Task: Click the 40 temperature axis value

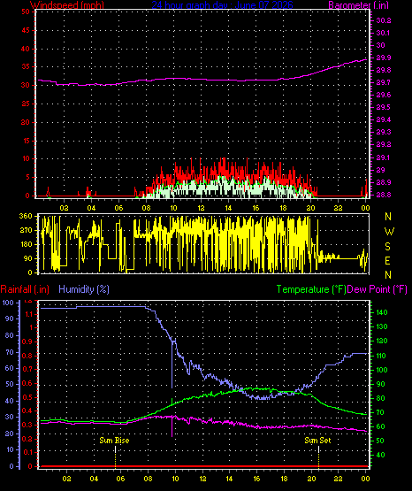Action: pos(380,455)
